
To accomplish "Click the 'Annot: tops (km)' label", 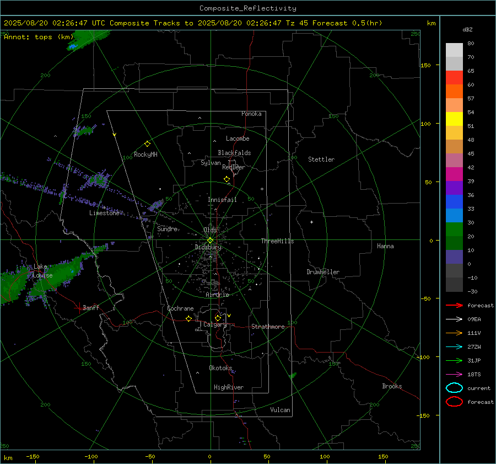I will pyautogui.click(x=39, y=37).
